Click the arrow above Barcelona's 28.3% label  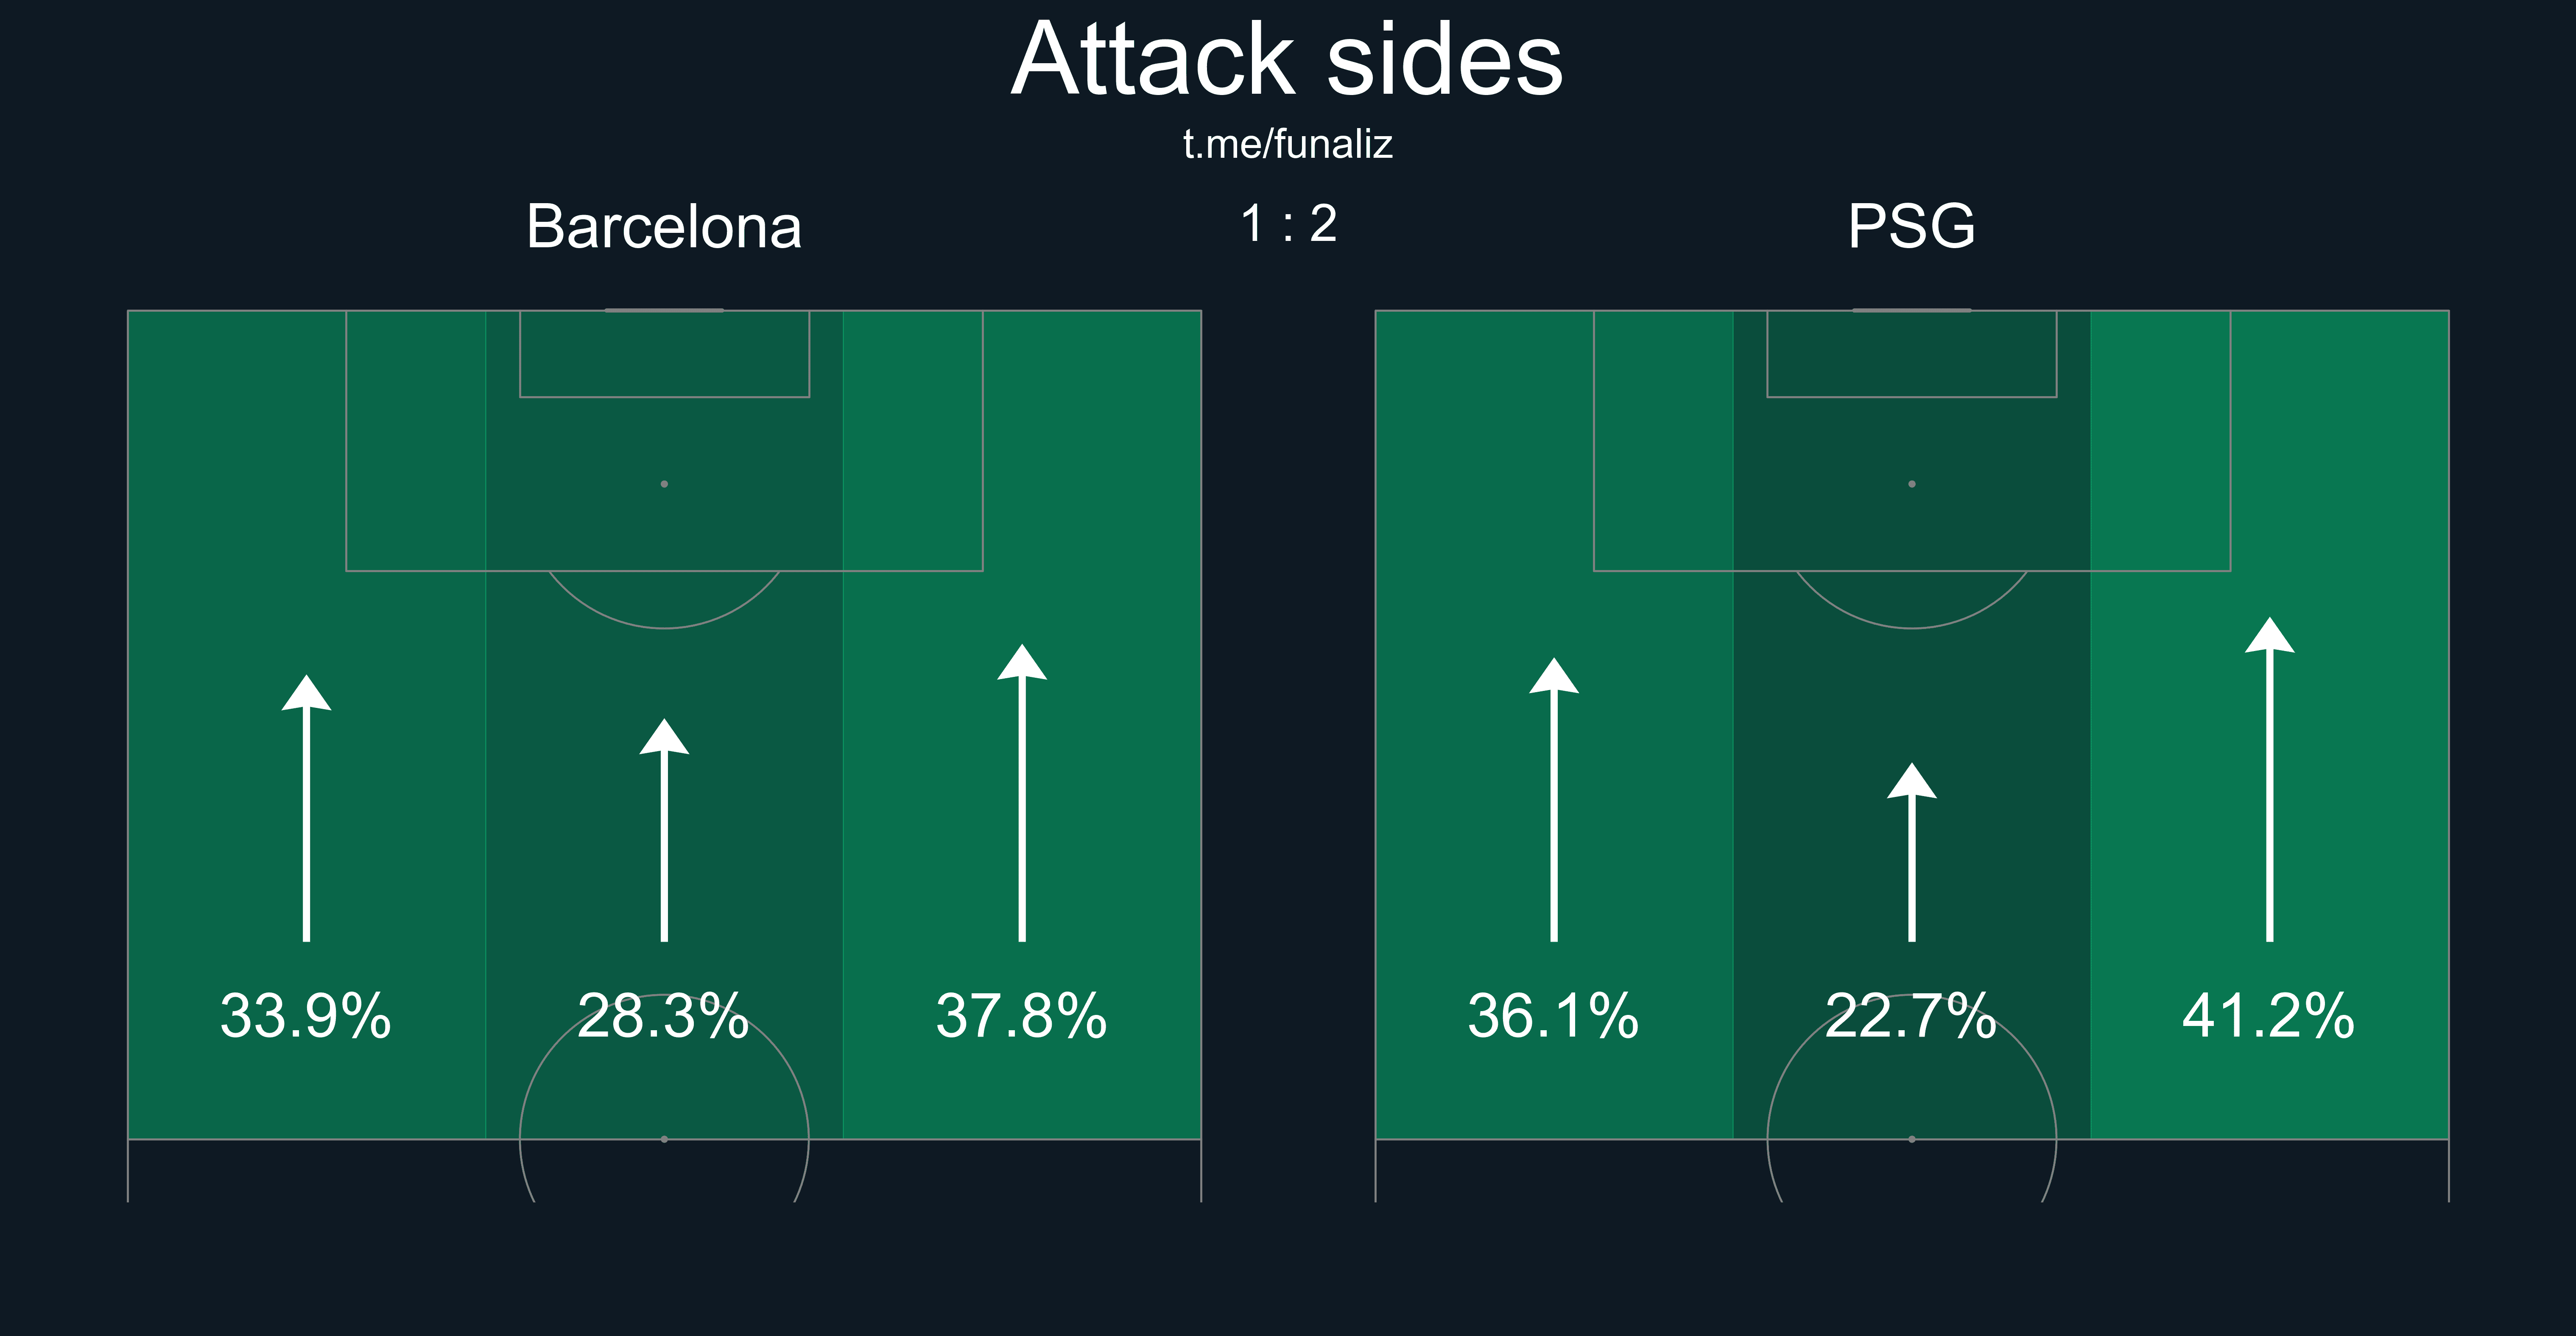pos(664,832)
